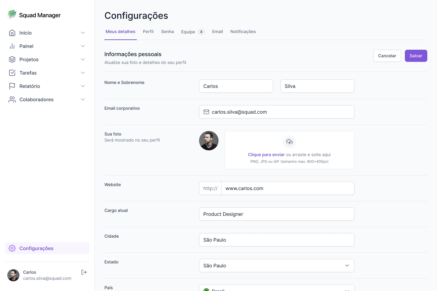This screenshot has height=291, width=437.
Task: Click the Colaboradores people icon
Action: click(12, 99)
